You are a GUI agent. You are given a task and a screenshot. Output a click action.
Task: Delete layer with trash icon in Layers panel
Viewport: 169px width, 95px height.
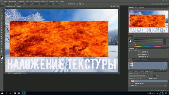(166, 91)
